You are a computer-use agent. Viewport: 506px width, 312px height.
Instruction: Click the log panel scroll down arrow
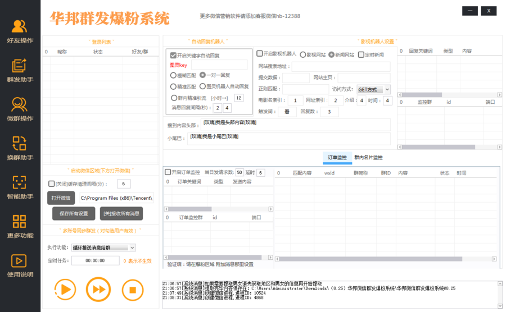pyautogui.click(x=500, y=306)
